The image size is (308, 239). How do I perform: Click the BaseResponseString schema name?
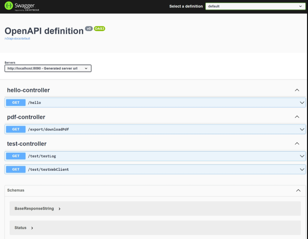pyautogui.click(x=34, y=209)
